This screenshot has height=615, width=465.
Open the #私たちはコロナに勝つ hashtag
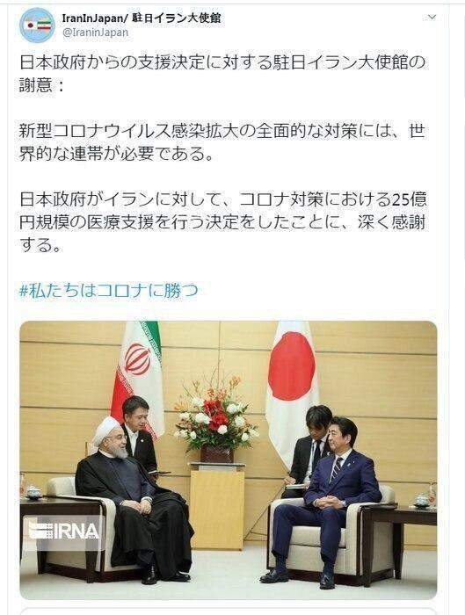pos(109,291)
